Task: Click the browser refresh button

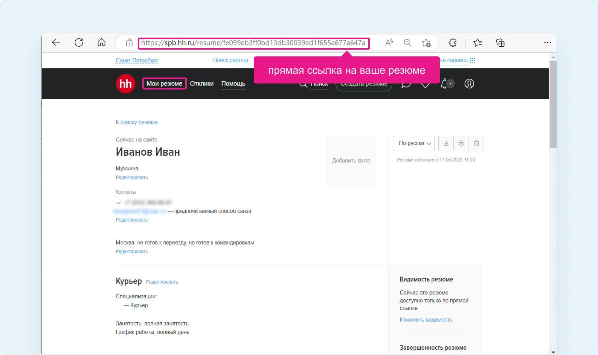Action: 79,42
